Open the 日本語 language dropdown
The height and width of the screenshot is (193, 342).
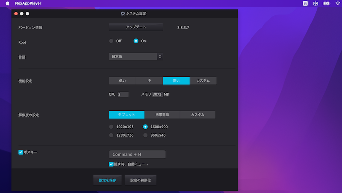[x=136, y=57]
